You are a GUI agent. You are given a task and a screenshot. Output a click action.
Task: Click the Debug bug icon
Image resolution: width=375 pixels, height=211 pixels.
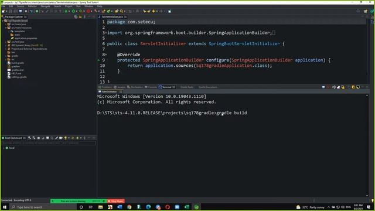point(66,11)
